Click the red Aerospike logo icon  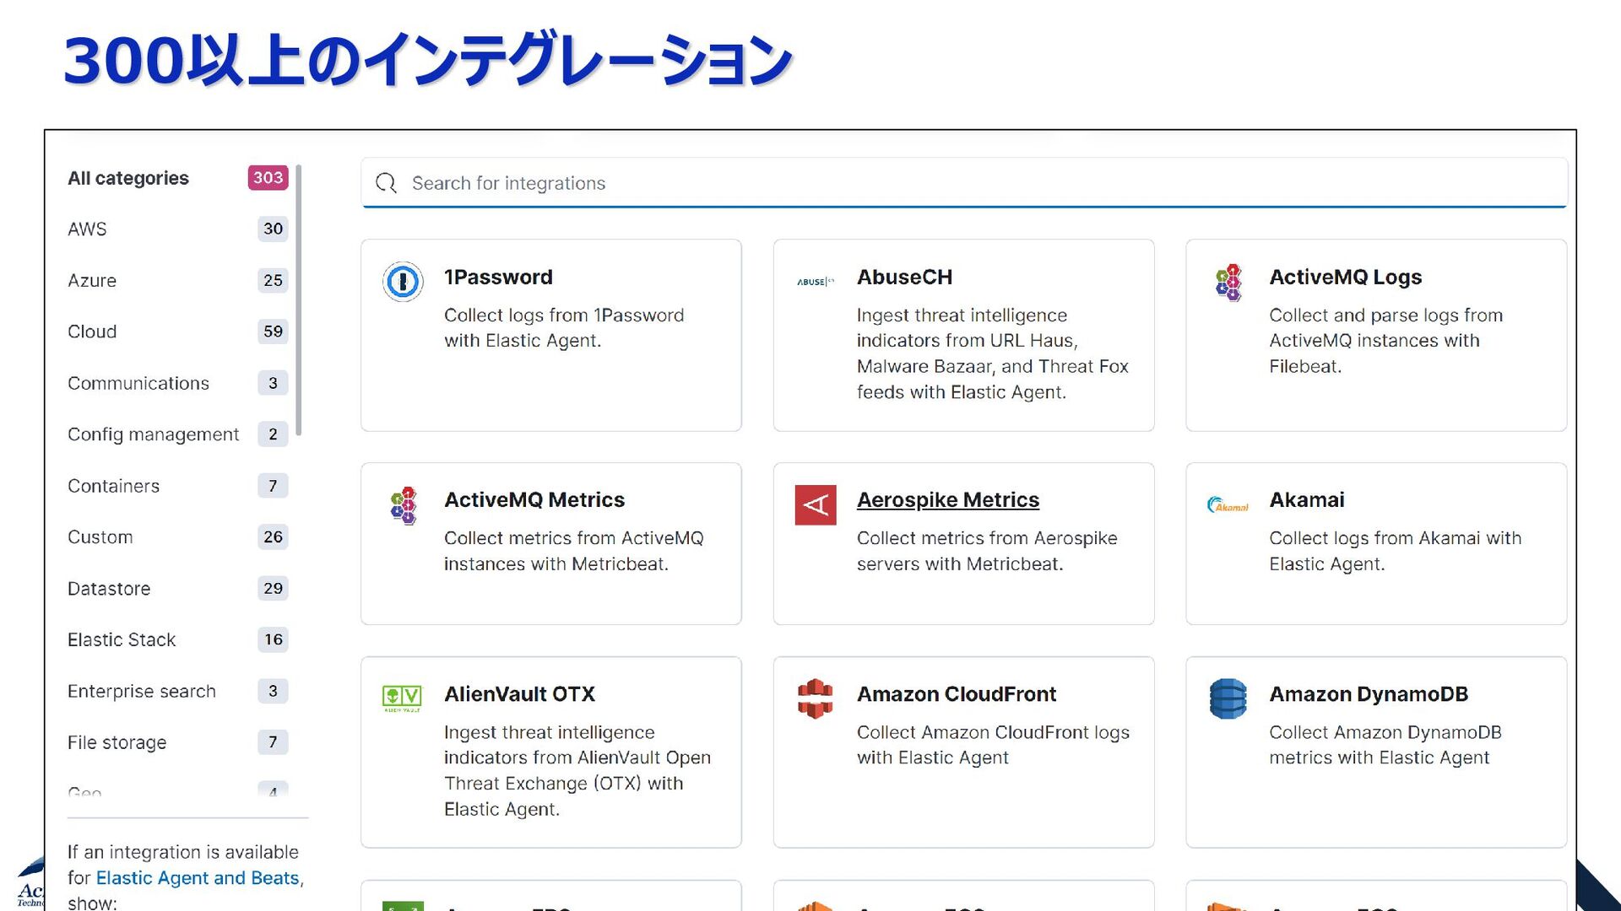point(816,505)
